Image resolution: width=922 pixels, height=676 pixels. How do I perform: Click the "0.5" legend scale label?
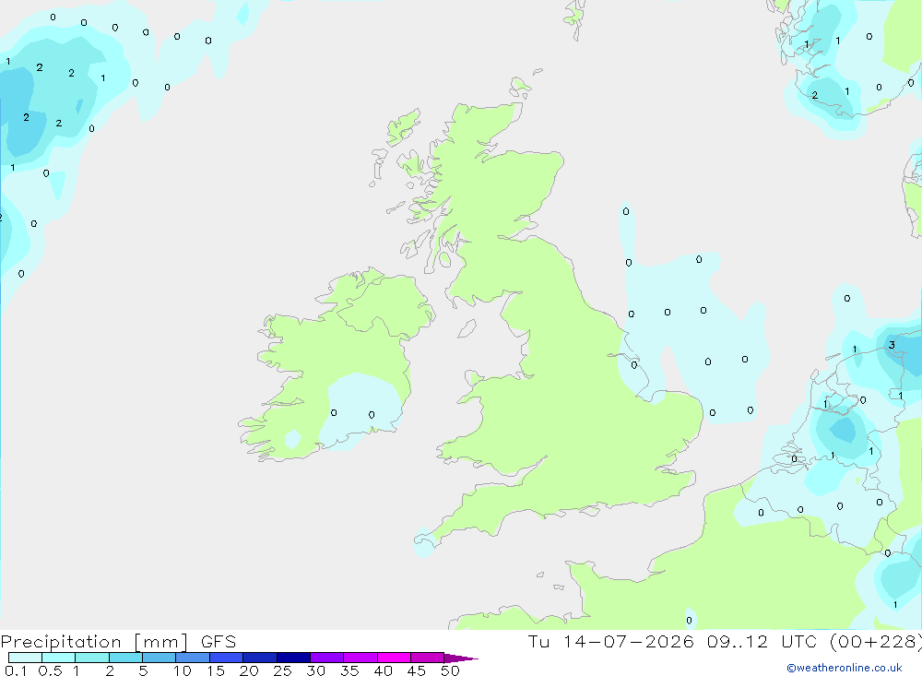coord(50,670)
